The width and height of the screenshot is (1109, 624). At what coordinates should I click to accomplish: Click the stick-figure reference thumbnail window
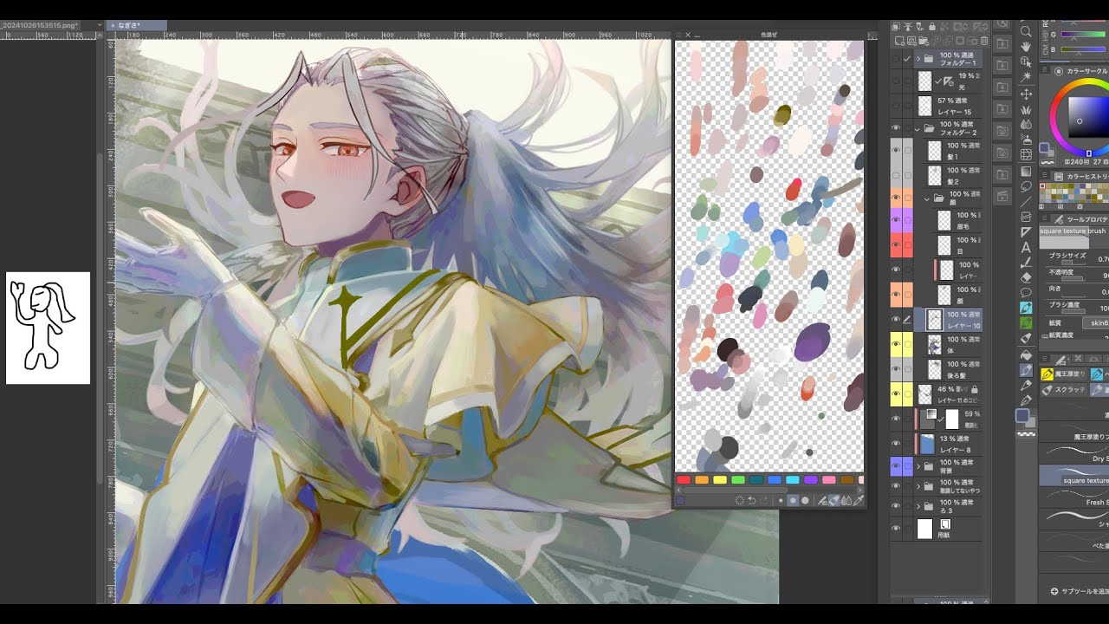coord(48,328)
